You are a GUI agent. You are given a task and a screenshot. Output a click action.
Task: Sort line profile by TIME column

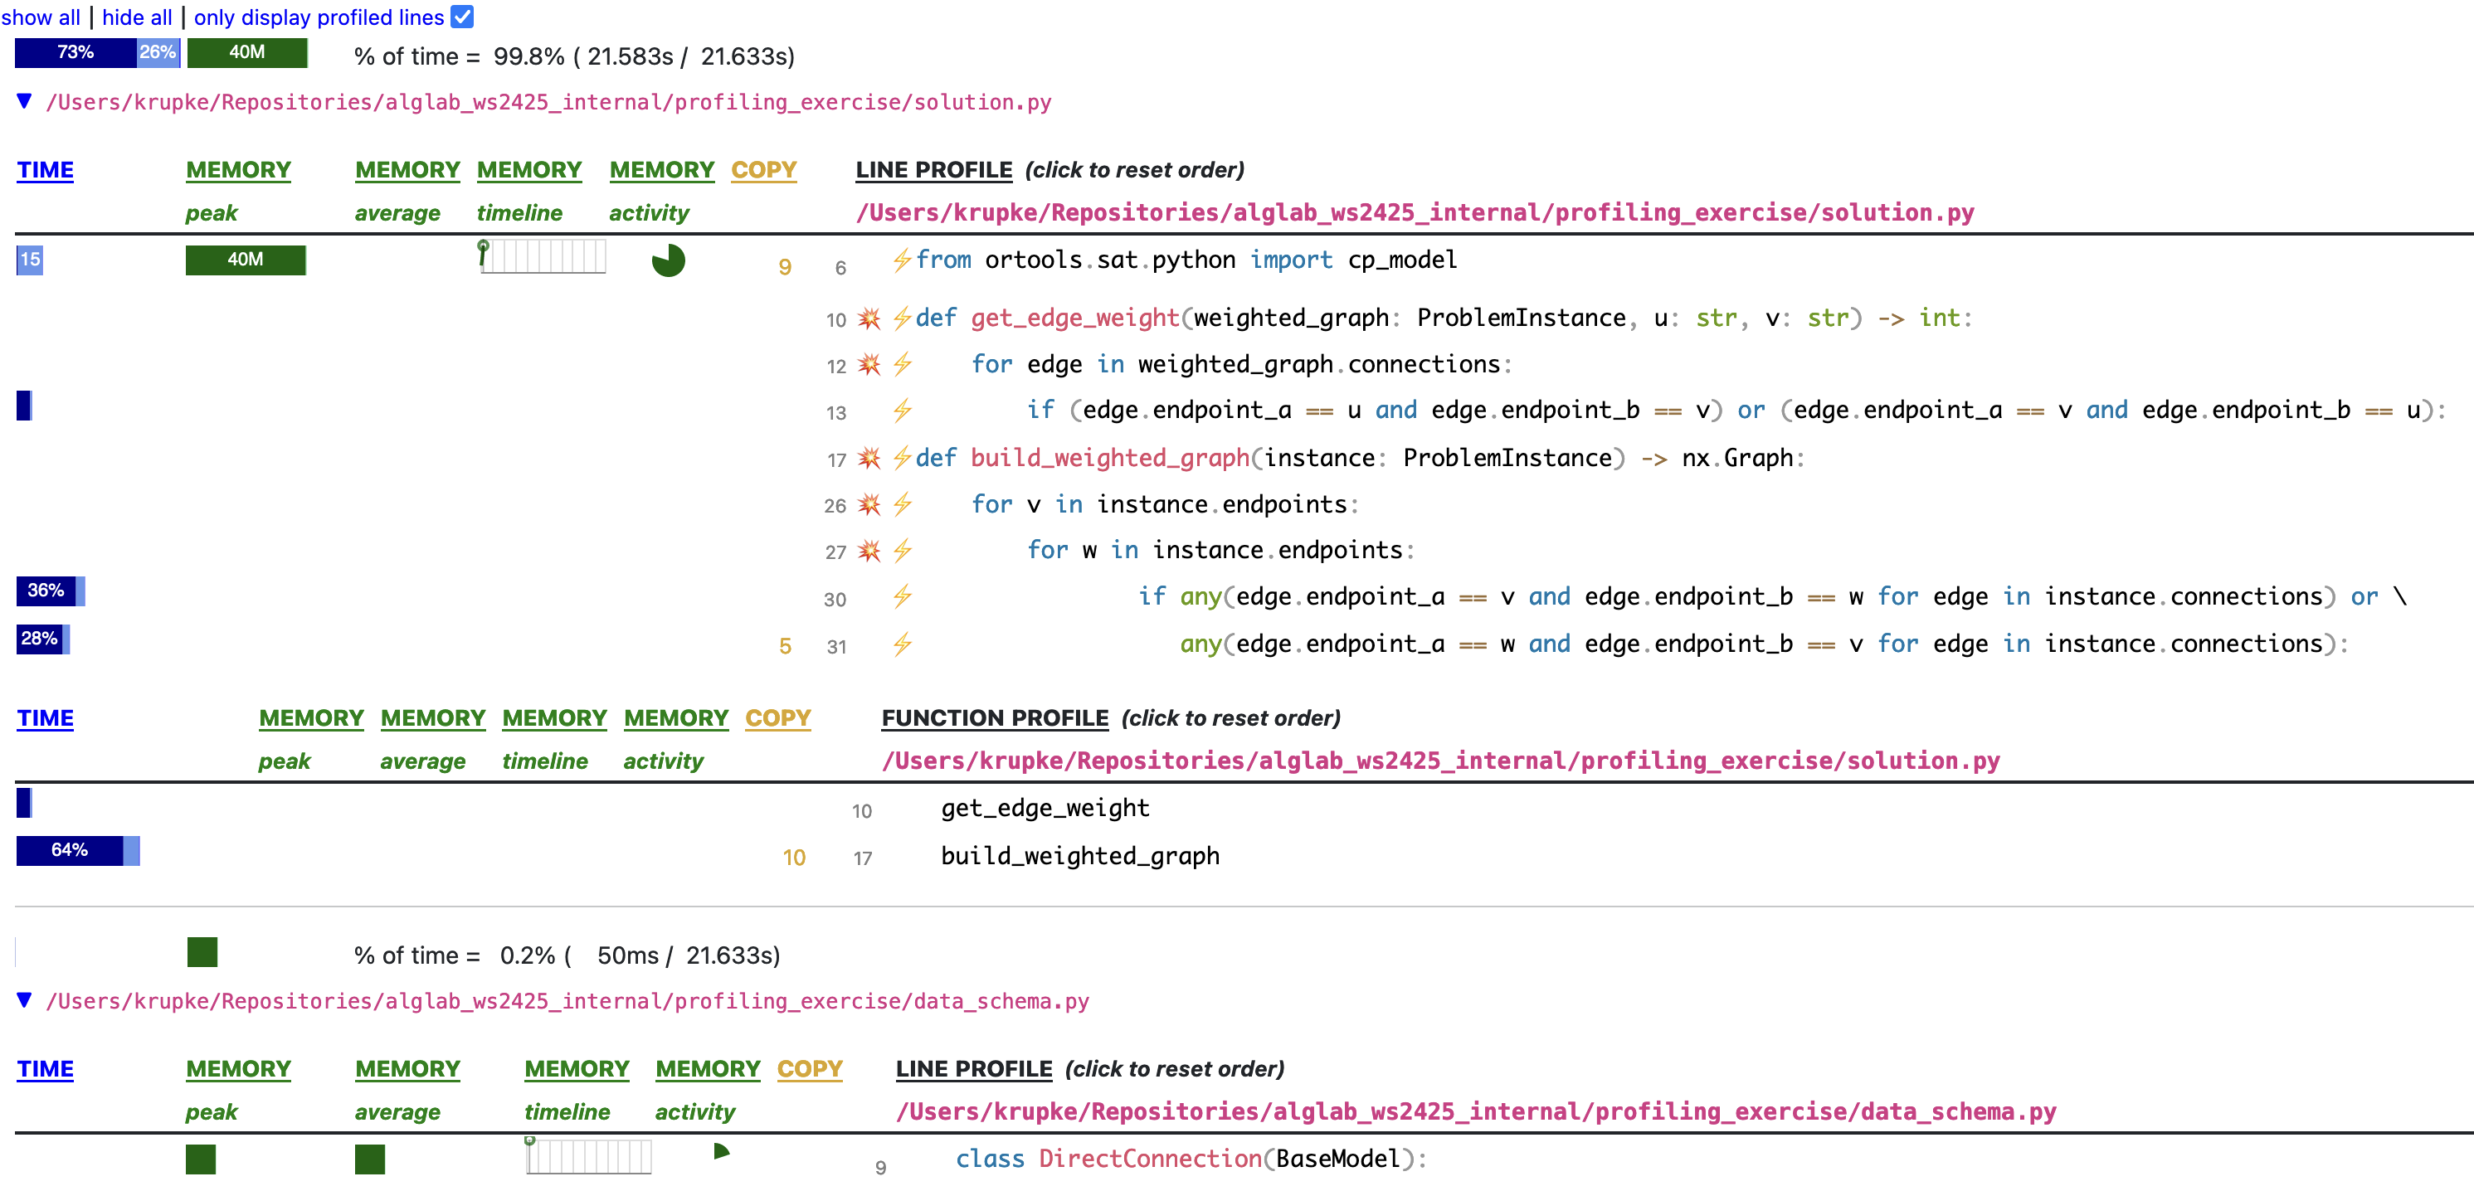pos(45,170)
